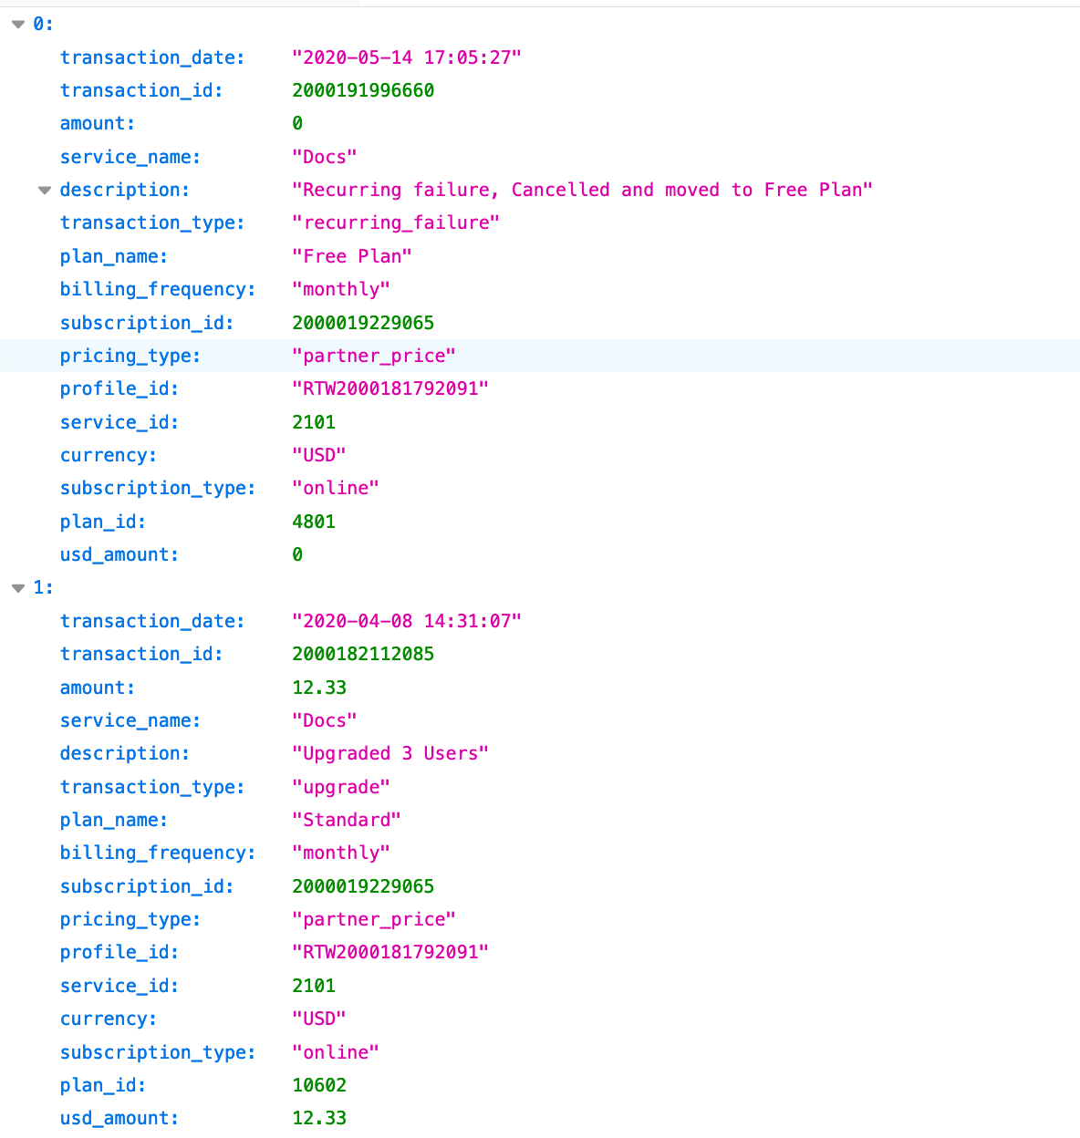Click the amount value 12.33 in item 1
Image resolution: width=1080 pixels, height=1138 pixels.
point(319,688)
